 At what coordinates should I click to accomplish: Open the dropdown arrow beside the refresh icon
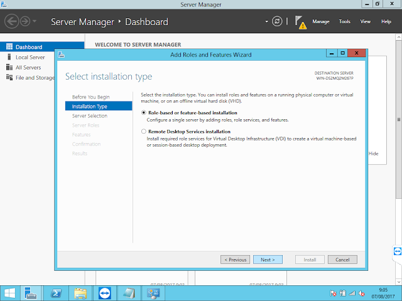click(x=266, y=21)
